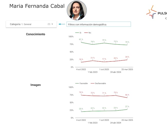The width and height of the screenshot is (167, 125).
Task: Click the 21 % No data point
Action: click(x=92, y=61)
